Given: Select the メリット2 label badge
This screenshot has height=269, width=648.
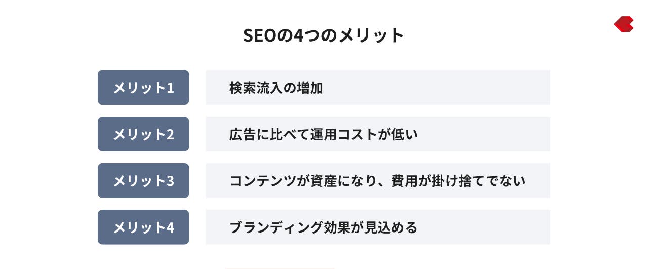Looking at the screenshot, I should [x=143, y=134].
